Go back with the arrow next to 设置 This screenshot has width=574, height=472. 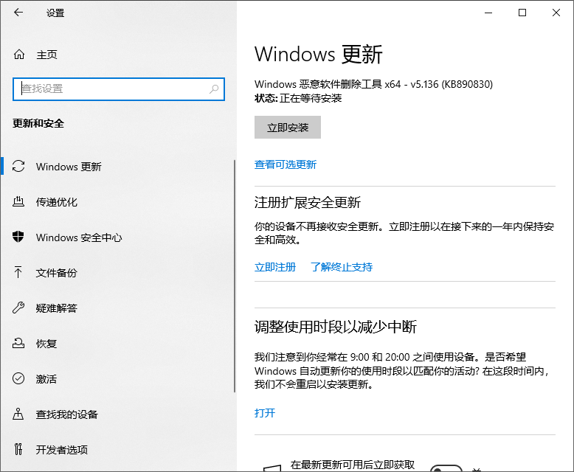pyautogui.click(x=18, y=13)
